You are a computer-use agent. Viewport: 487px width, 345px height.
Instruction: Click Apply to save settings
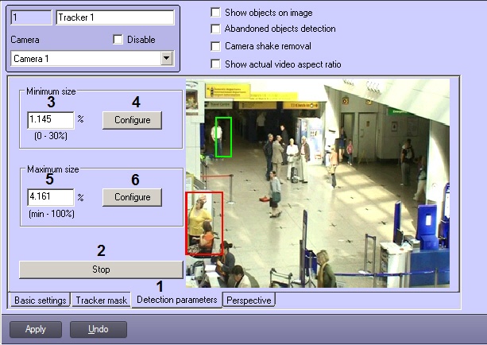pyautogui.click(x=36, y=328)
